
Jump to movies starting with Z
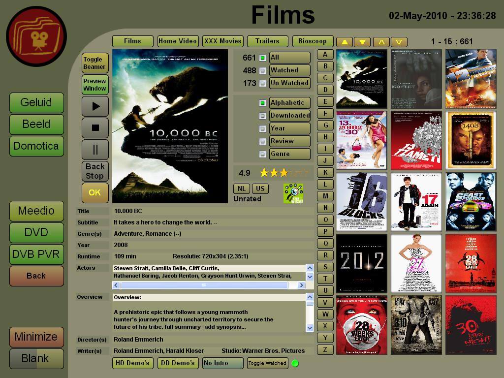point(325,350)
